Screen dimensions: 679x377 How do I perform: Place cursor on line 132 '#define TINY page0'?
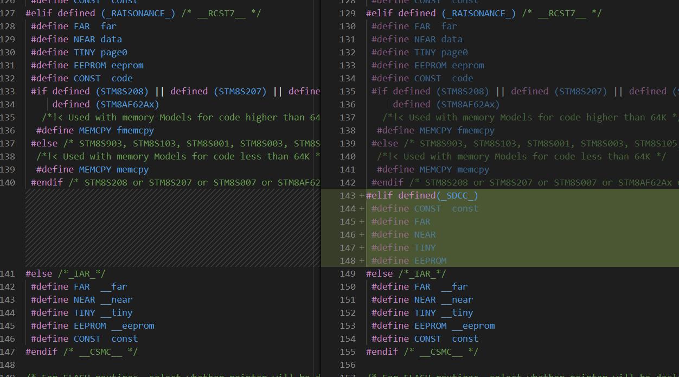[x=420, y=52]
